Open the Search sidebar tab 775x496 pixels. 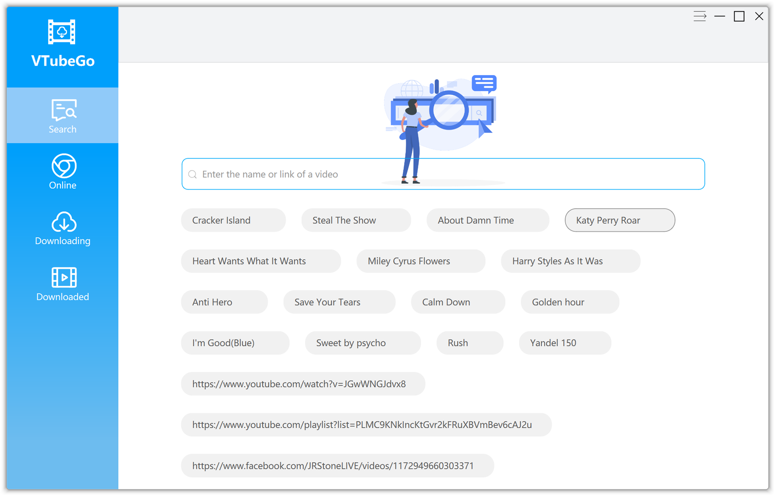click(63, 116)
